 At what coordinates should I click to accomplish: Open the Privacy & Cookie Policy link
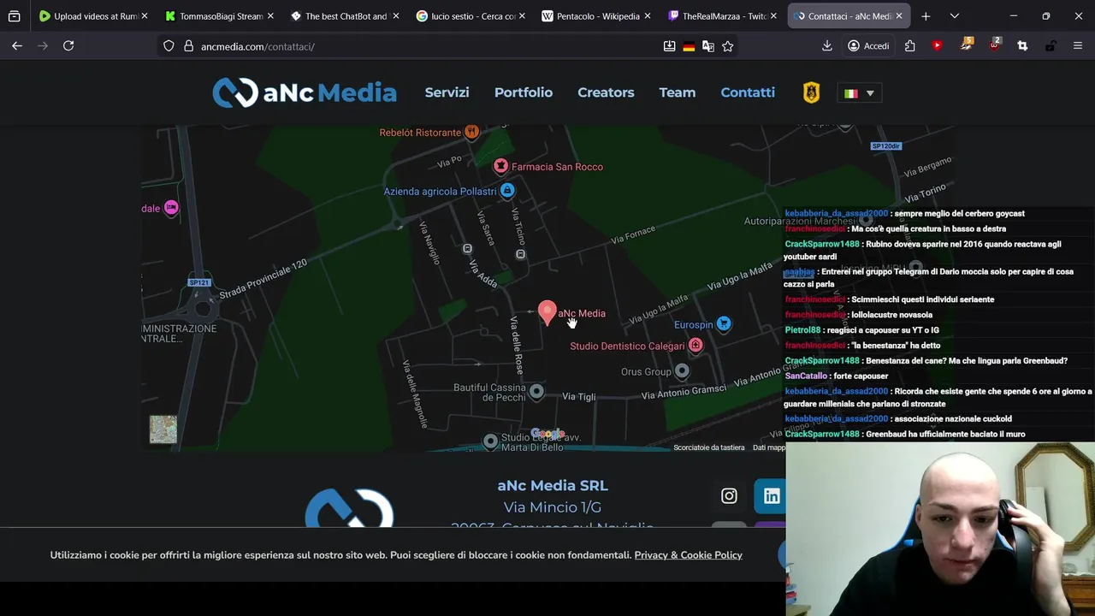[x=689, y=555]
